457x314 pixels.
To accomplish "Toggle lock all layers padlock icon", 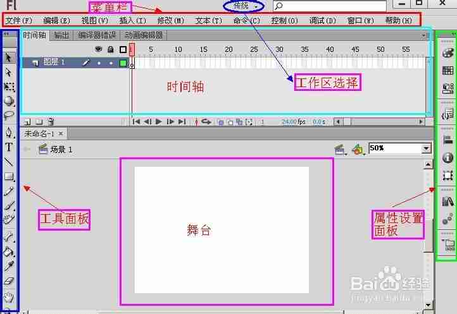I will 111,49.
